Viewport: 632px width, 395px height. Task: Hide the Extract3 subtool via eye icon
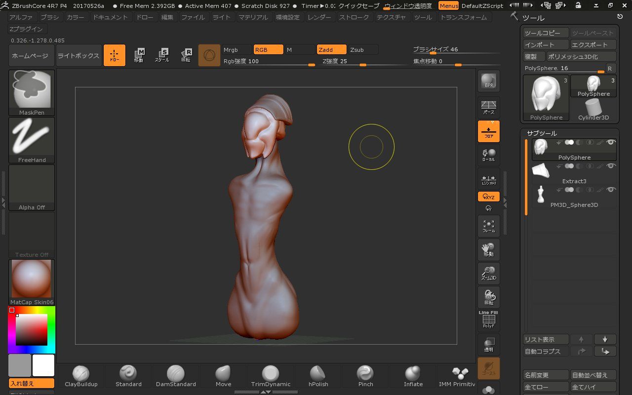[611, 166]
